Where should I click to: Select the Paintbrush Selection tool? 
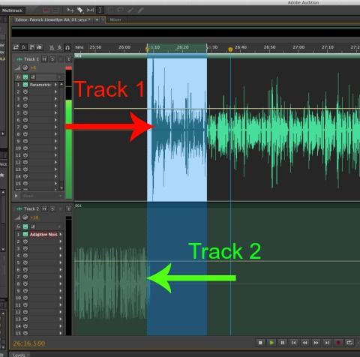click(x=130, y=10)
